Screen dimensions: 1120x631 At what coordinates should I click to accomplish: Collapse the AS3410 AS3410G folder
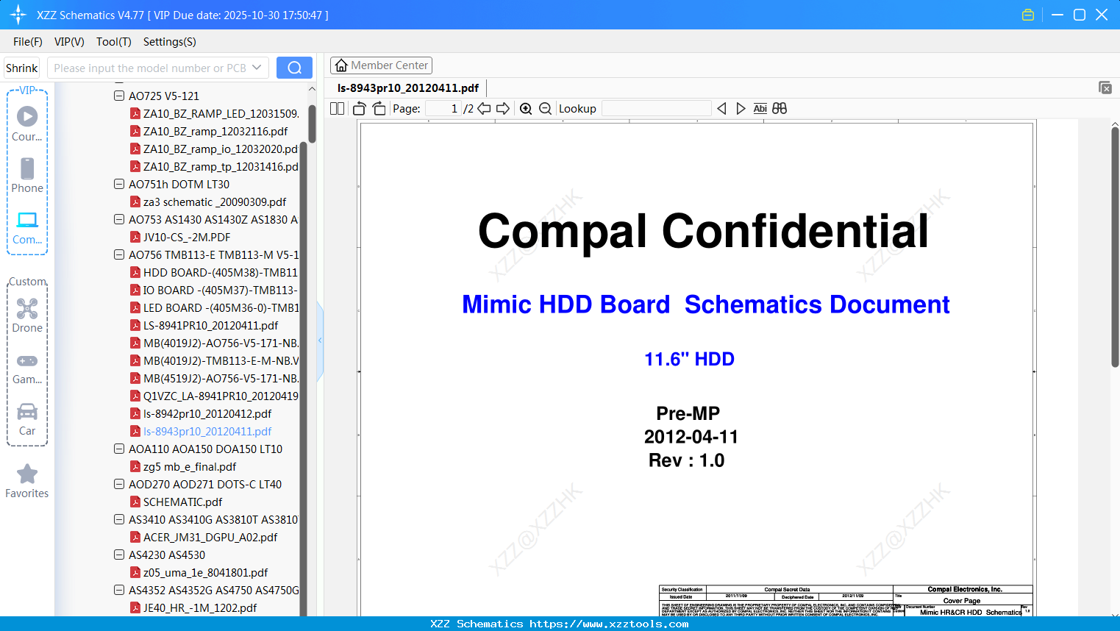[119, 519]
